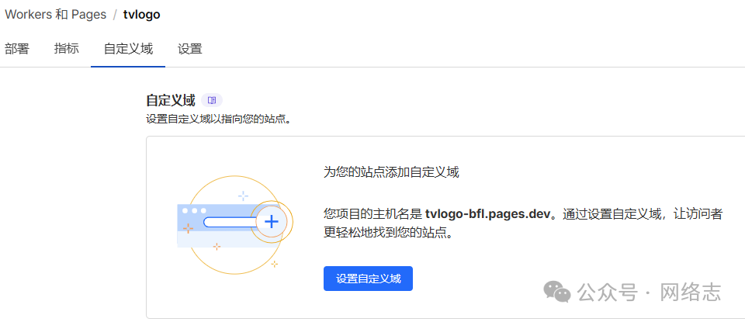Viewport: 745px width, 322px height.
Task: Open the 指标 tab
Action: pyautogui.click(x=66, y=49)
